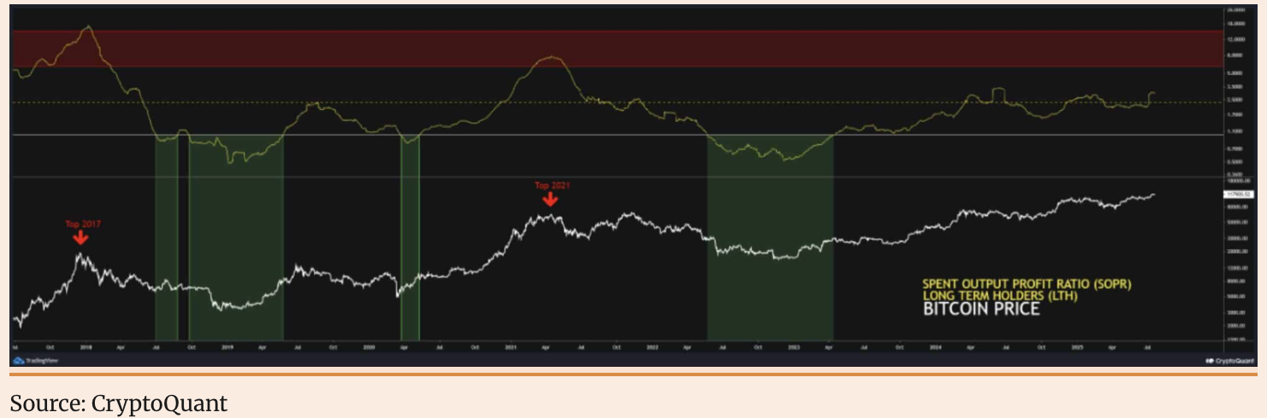Select the BITCOIN PRICE legend label
The height and width of the screenshot is (418, 1267).
[981, 309]
